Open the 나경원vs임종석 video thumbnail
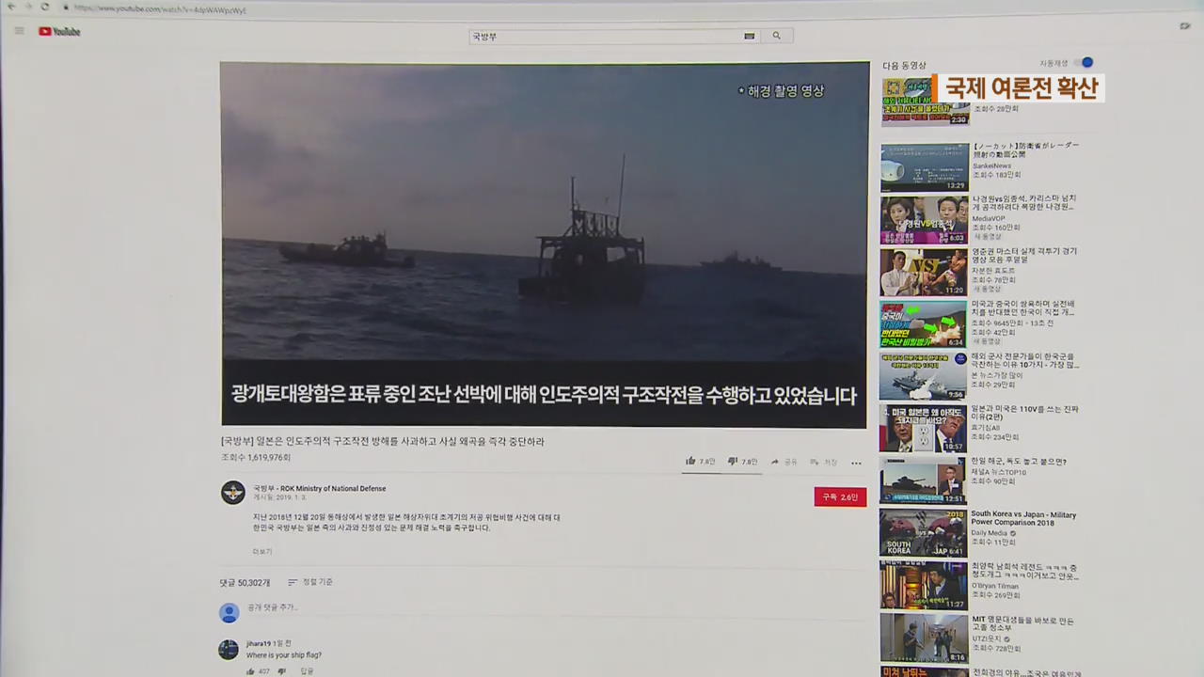The height and width of the screenshot is (677, 1204). click(924, 220)
